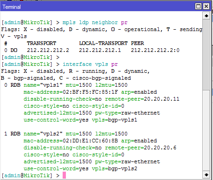The image size is (213, 180).
Task: Click 'C - cisco-bgp-signaled' legend text
Action: (x=95, y=78)
